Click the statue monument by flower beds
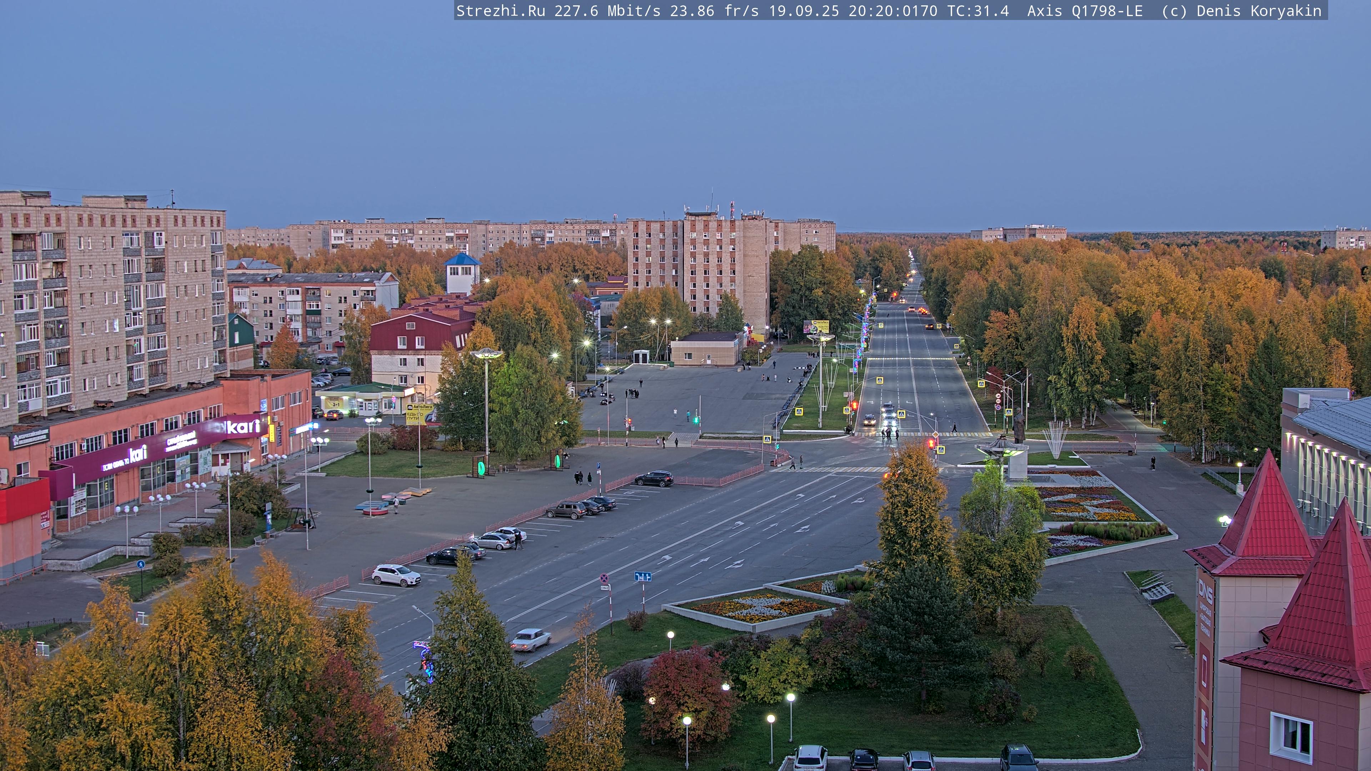1371x771 pixels. (x=1019, y=426)
